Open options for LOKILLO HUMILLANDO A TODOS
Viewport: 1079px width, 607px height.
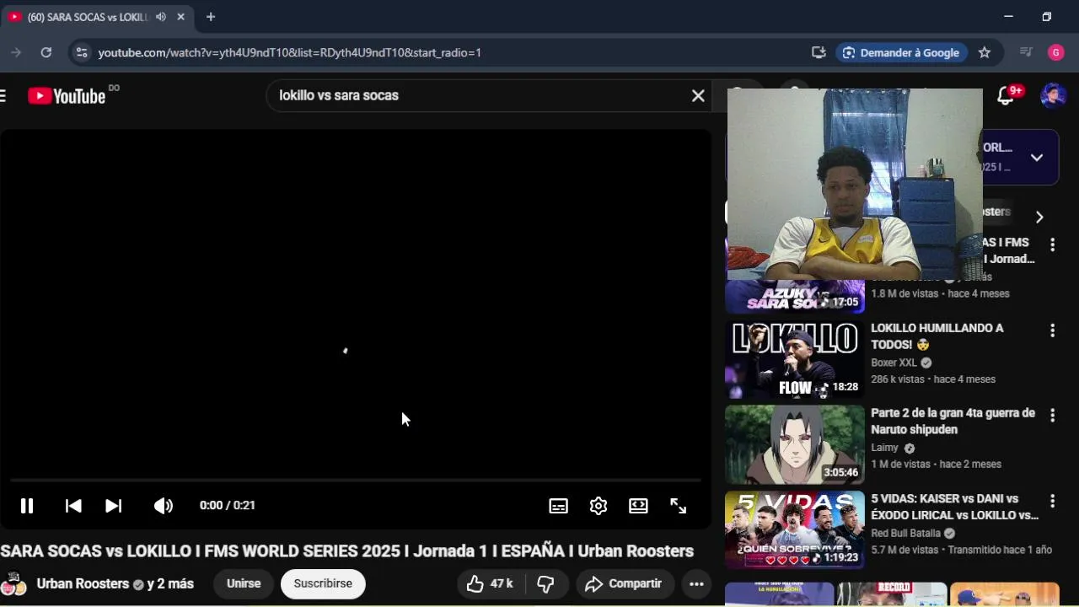click(1052, 330)
